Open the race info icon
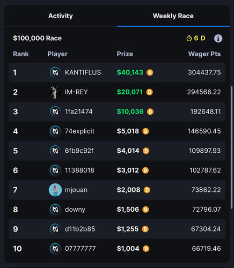234x268 pixels. [218, 38]
